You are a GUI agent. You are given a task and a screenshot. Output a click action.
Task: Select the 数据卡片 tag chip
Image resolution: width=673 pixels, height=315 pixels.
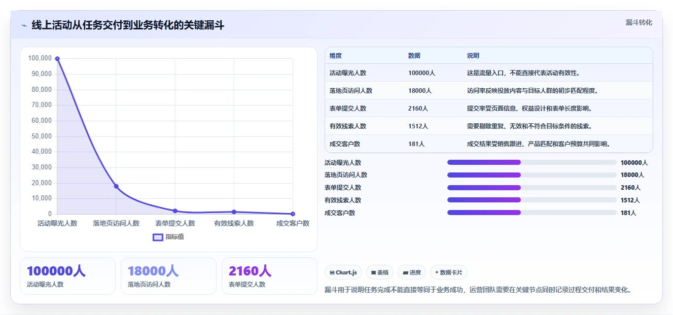[449, 272]
